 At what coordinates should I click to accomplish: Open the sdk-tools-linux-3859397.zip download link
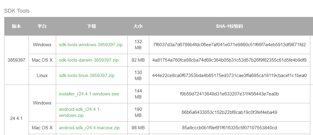tap(86, 76)
